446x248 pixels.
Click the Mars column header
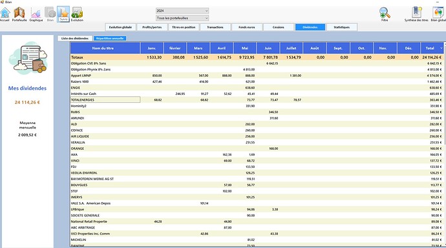coord(198,48)
